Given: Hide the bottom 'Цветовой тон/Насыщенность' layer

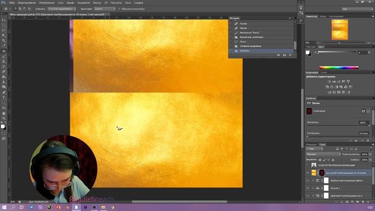Looking at the screenshot, I should point(308,196).
